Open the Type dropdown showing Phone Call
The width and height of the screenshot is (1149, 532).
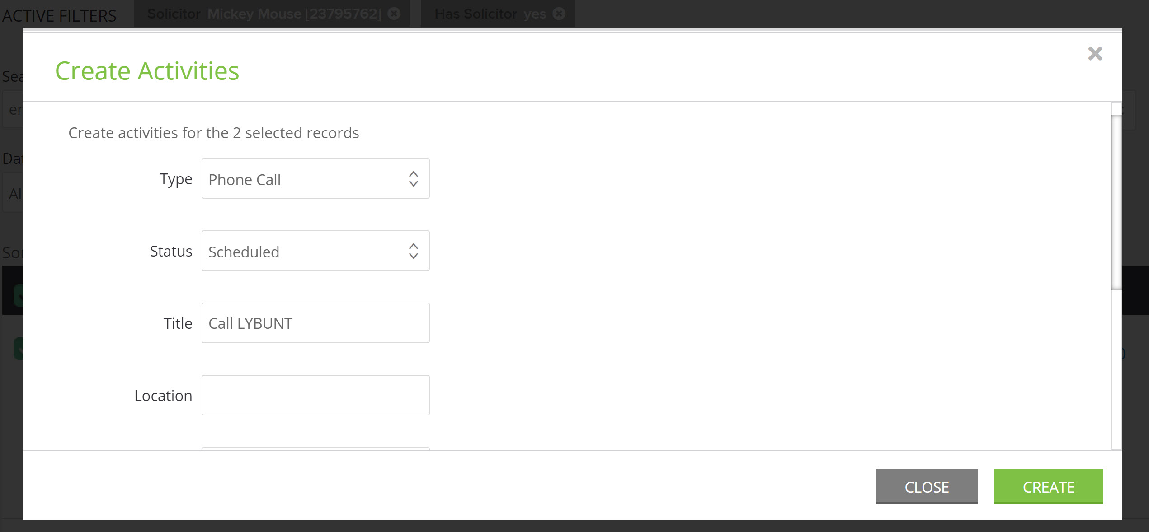coord(316,178)
